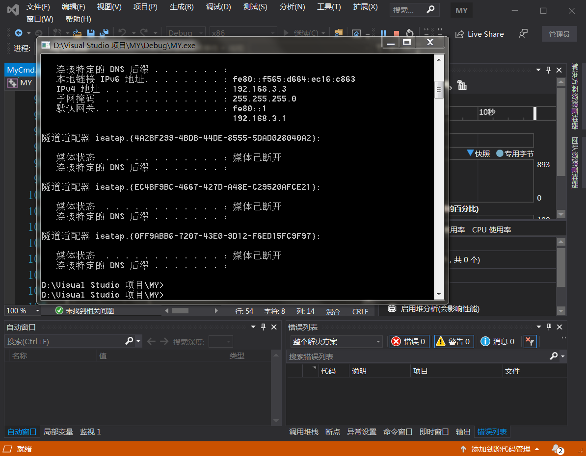Open the 100 % zoom level dropdown
This screenshot has height=456, width=586.
(37, 311)
